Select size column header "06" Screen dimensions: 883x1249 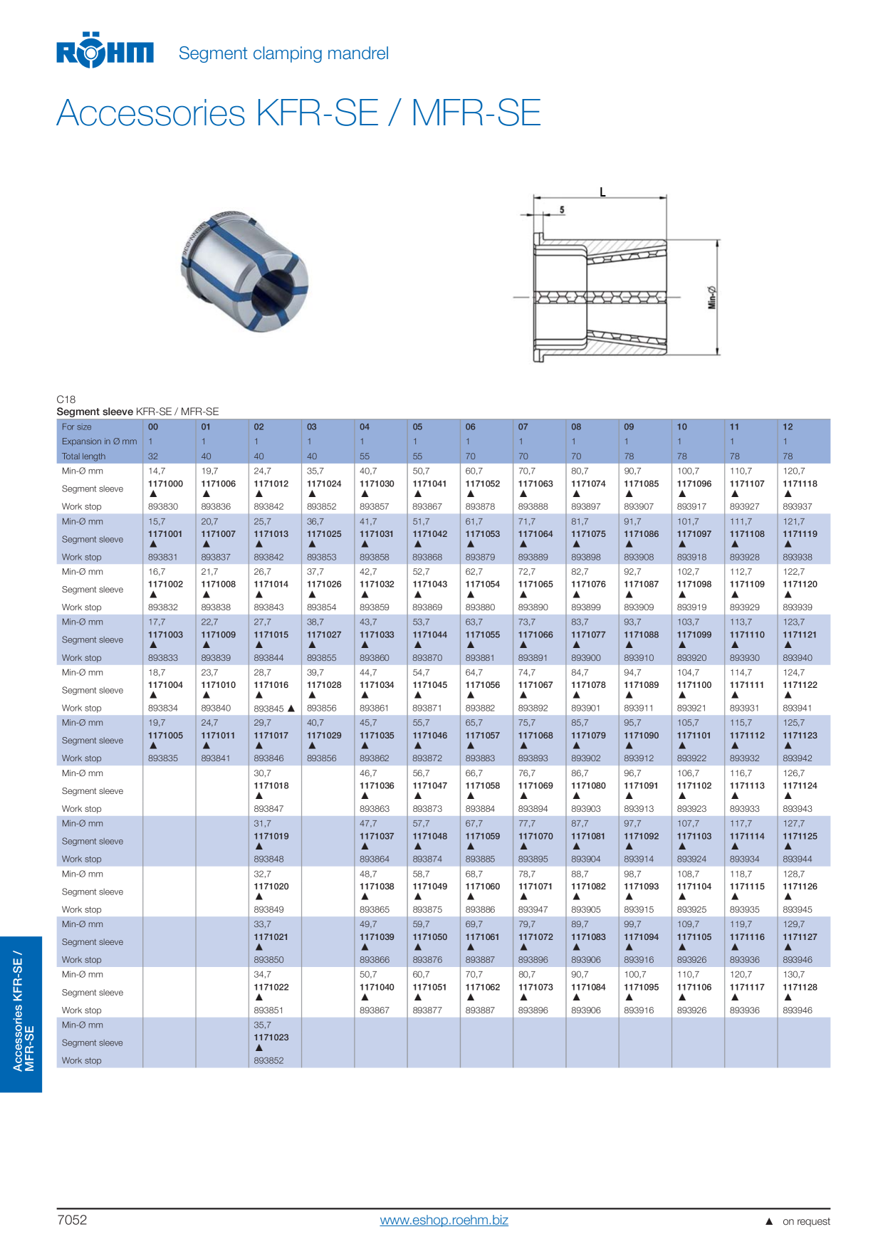(x=470, y=427)
